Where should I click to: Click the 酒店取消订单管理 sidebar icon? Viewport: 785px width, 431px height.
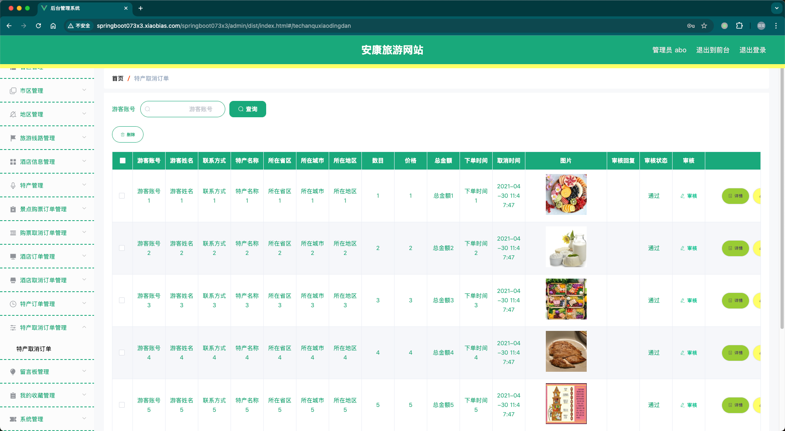(13, 280)
